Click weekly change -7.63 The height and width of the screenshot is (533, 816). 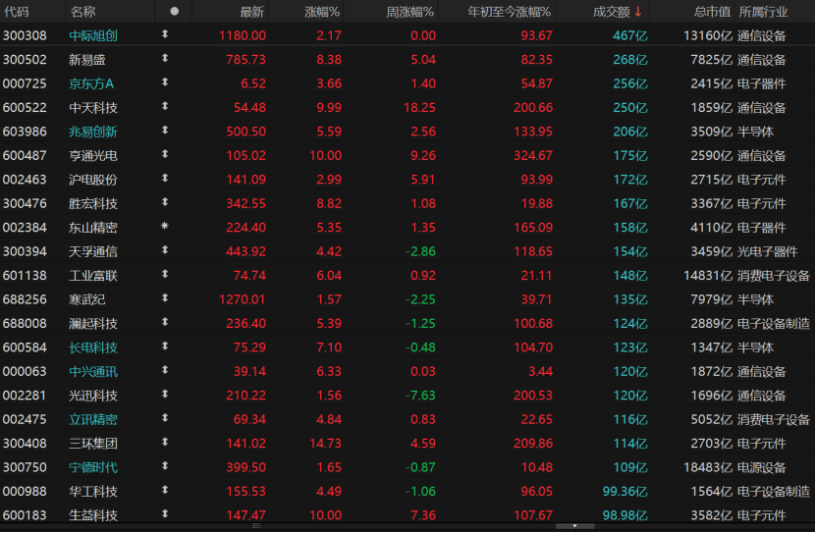click(x=420, y=396)
